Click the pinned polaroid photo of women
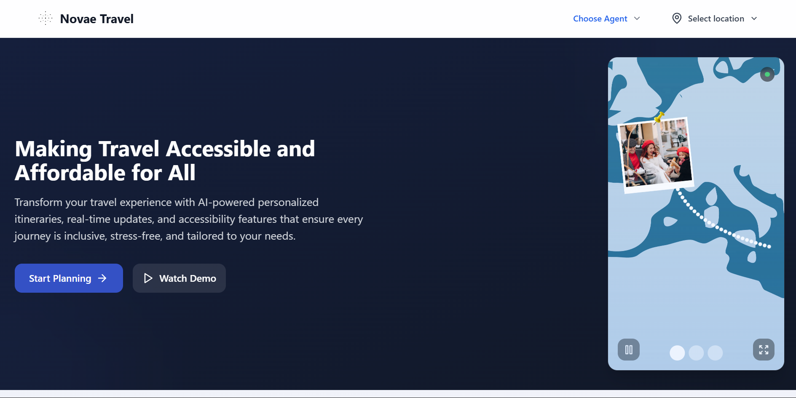This screenshot has width=796, height=398. (656, 155)
